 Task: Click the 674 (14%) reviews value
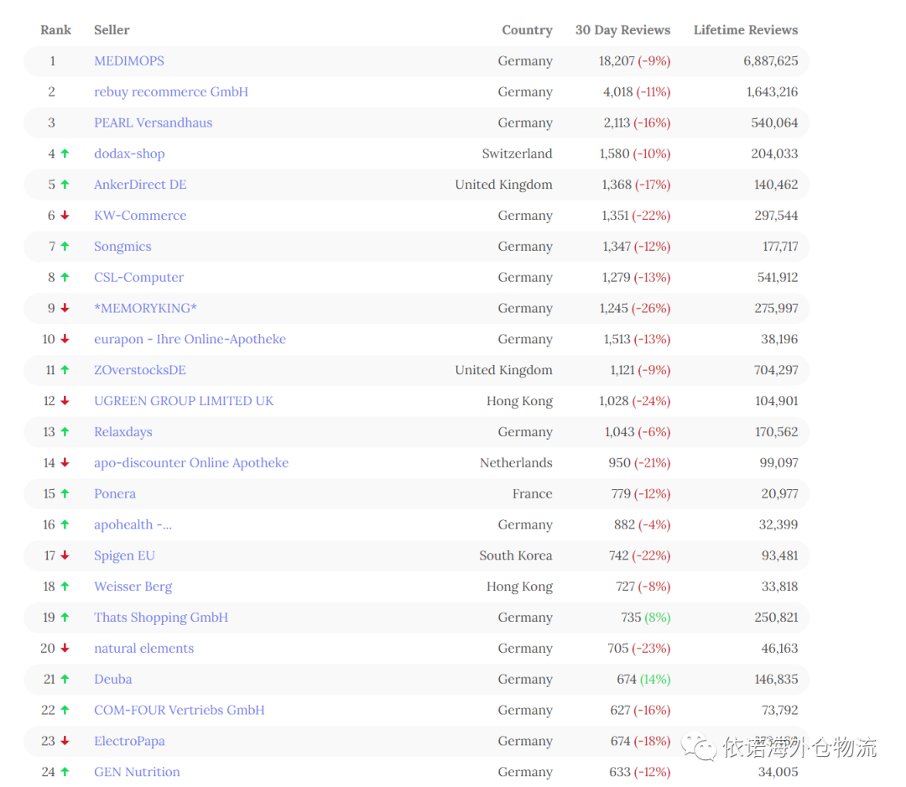point(643,680)
